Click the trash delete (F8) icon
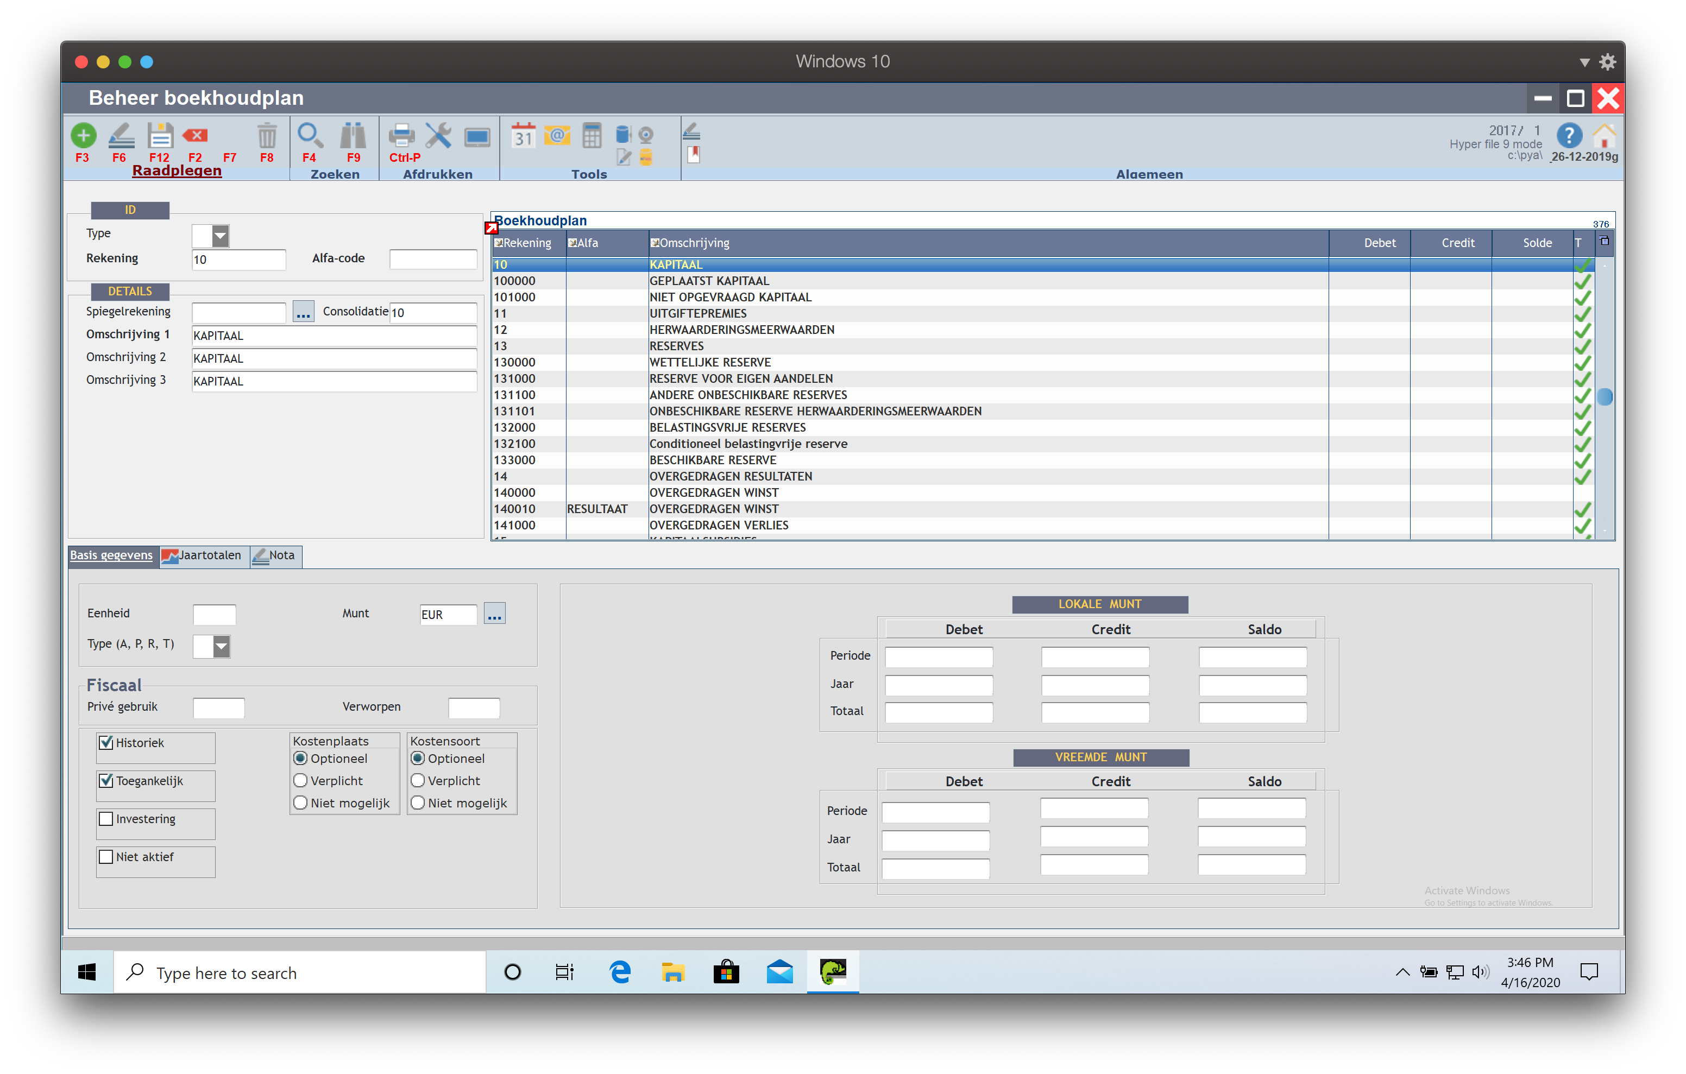The width and height of the screenshot is (1686, 1074). (x=267, y=136)
